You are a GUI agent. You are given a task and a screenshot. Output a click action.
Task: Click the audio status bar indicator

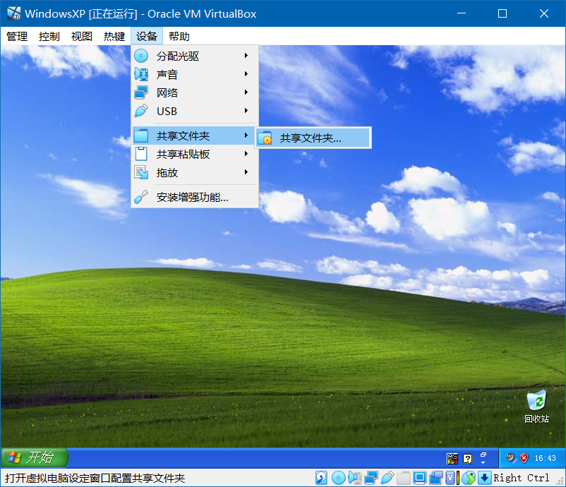pyautogui.click(x=355, y=478)
